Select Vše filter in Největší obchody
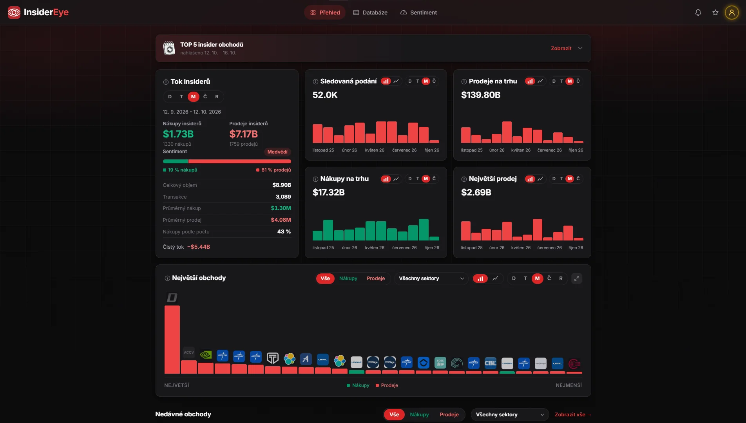Viewport: 746px width, 423px height. point(325,278)
